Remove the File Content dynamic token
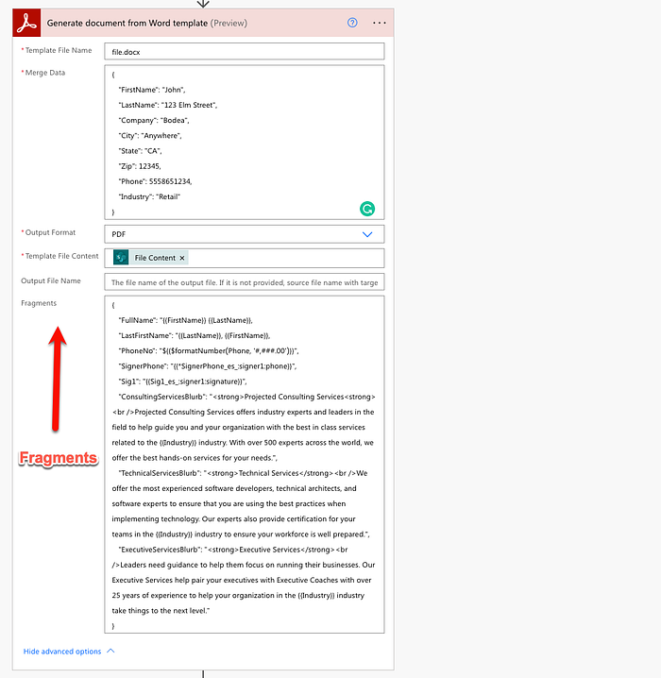The width and height of the screenshot is (661, 678). (182, 258)
